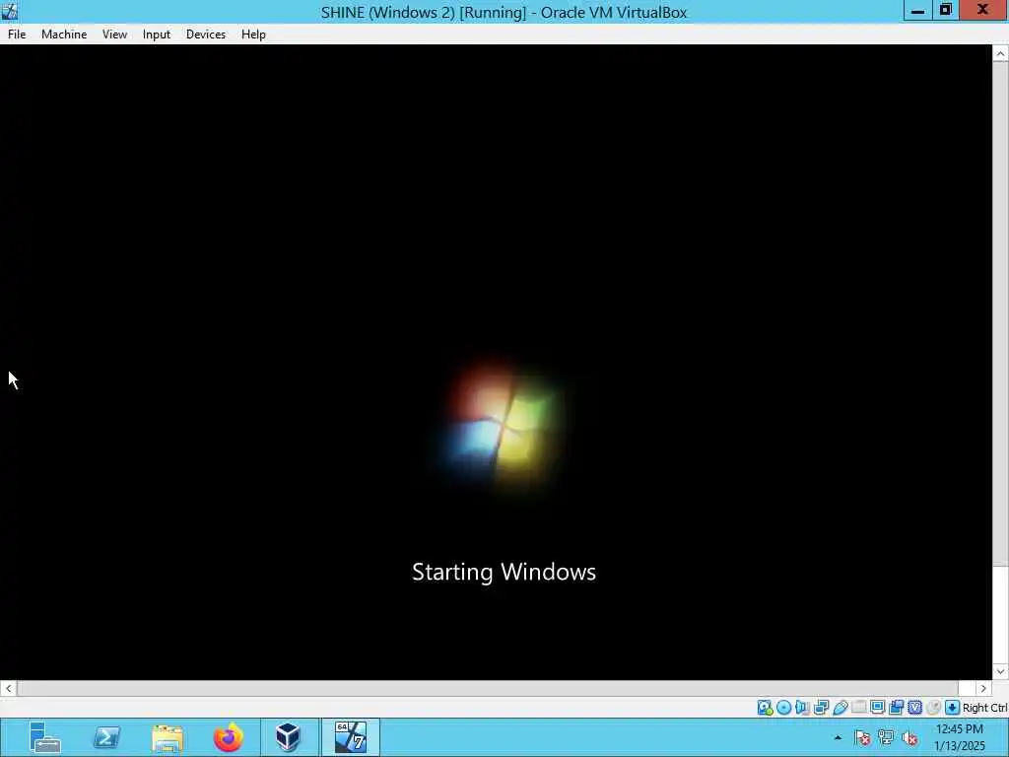The height and width of the screenshot is (757, 1009).
Task: Restore down the VirtualBox VM window
Action: (945, 10)
